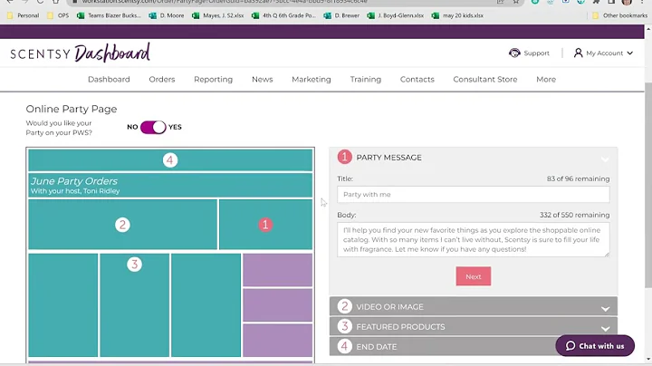
Task: Open the Orders nav item
Action: click(162, 80)
